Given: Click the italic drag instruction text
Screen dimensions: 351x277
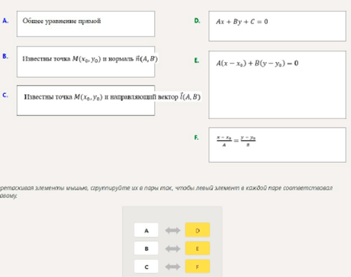Looking at the screenshot, I should (x=166, y=192).
